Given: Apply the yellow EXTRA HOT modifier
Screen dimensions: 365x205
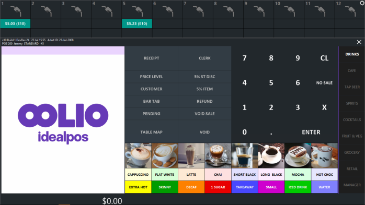Looking at the screenshot, I should click(138, 187).
